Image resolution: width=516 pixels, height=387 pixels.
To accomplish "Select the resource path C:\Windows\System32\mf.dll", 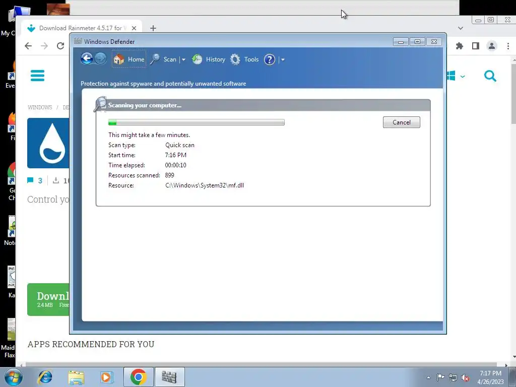I will pos(205,185).
